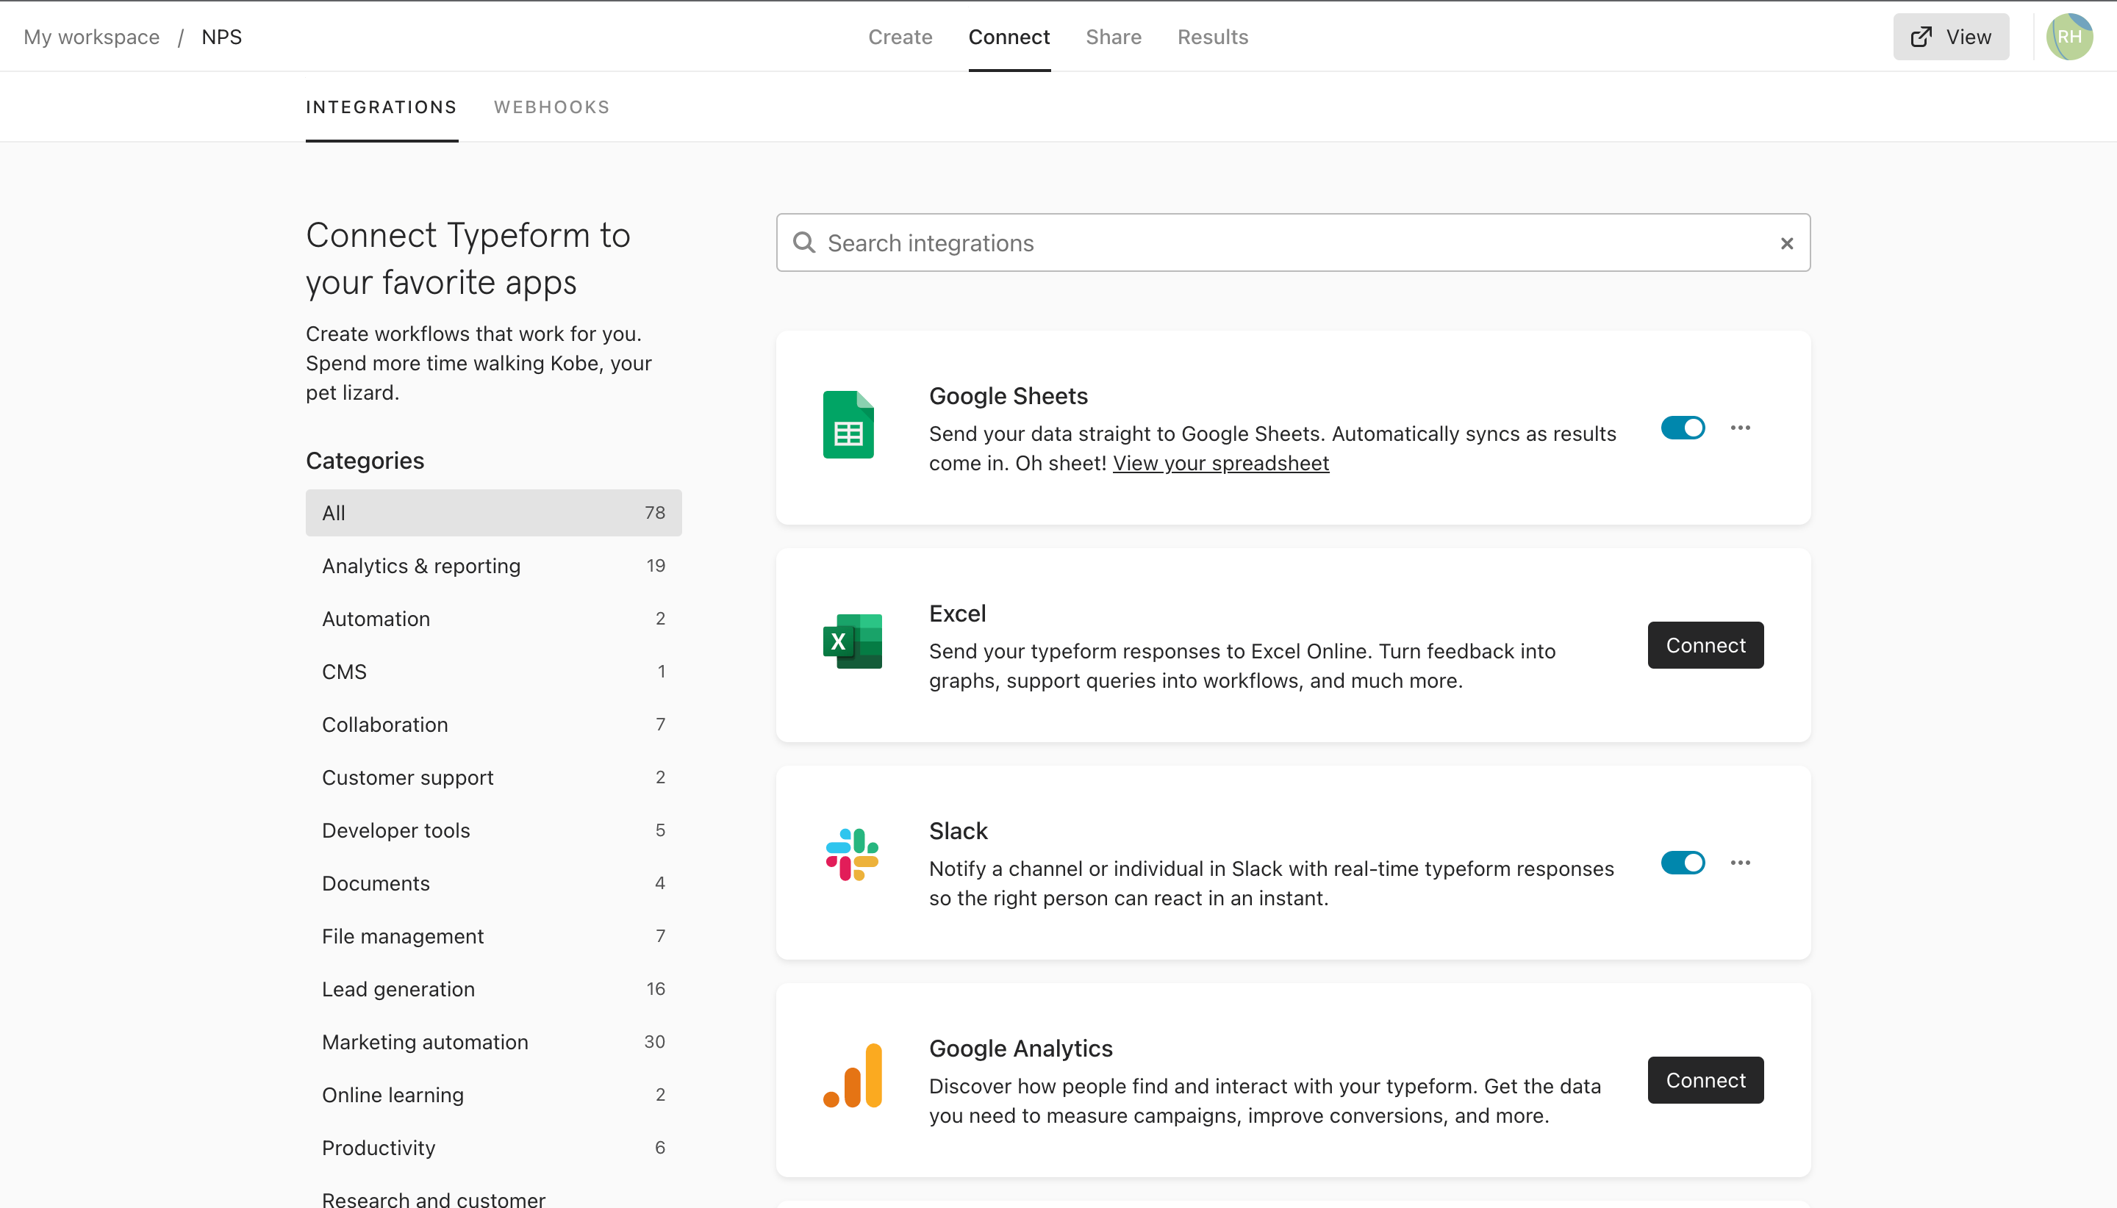This screenshot has width=2117, height=1208.
Task: Disable the Google Sheets integration toggle
Action: point(1682,428)
